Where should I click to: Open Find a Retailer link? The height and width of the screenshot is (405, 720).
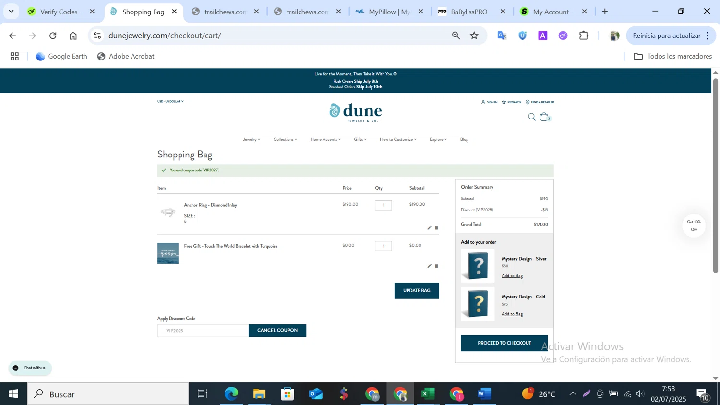pyautogui.click(x=540, y=102)
